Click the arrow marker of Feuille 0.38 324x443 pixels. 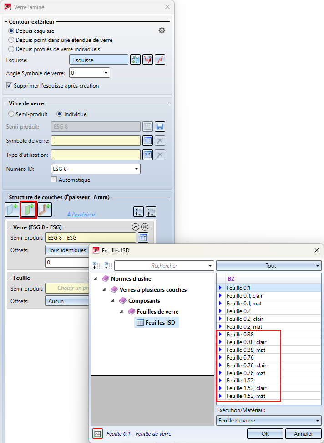tap(221, 334)
